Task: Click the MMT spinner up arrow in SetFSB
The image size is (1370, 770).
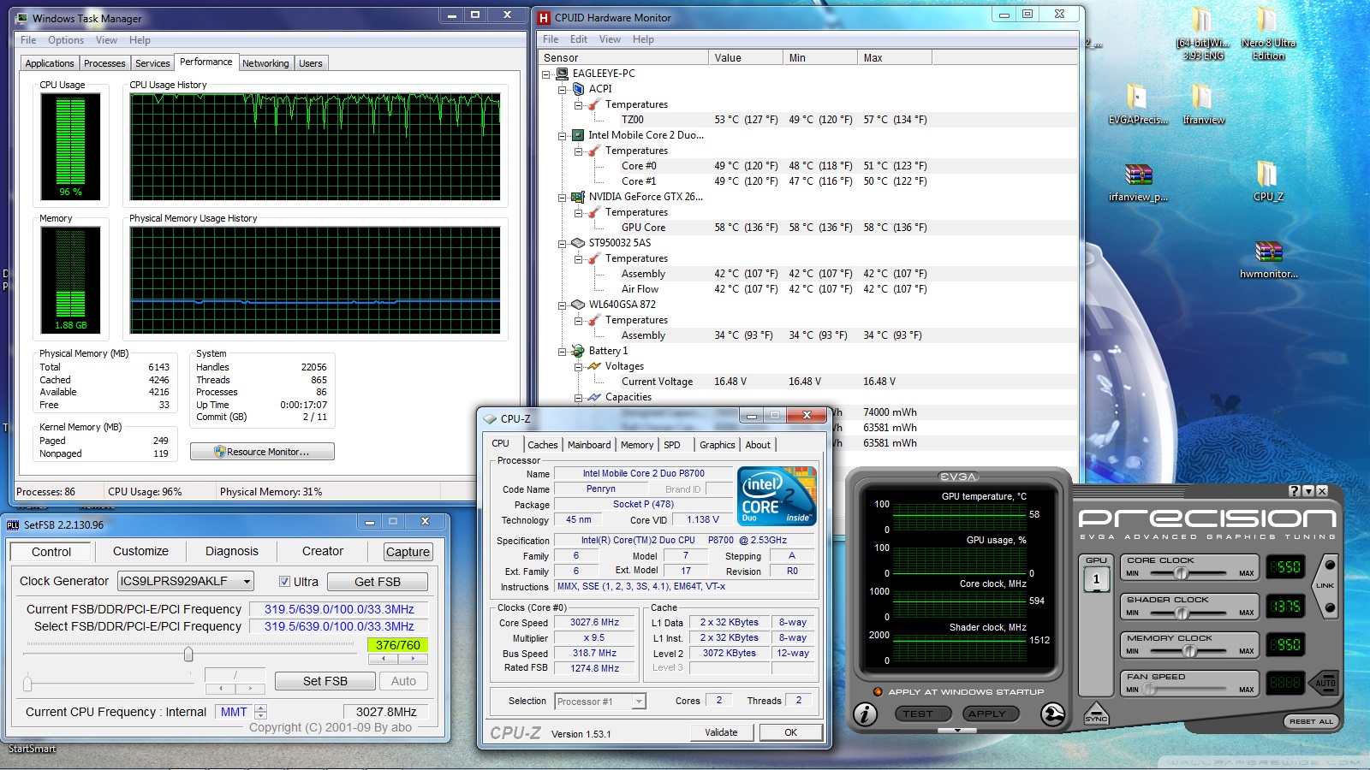Action: (261, 708)
